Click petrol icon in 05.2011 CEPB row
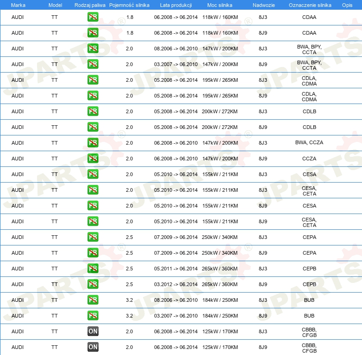 [93, 268]
